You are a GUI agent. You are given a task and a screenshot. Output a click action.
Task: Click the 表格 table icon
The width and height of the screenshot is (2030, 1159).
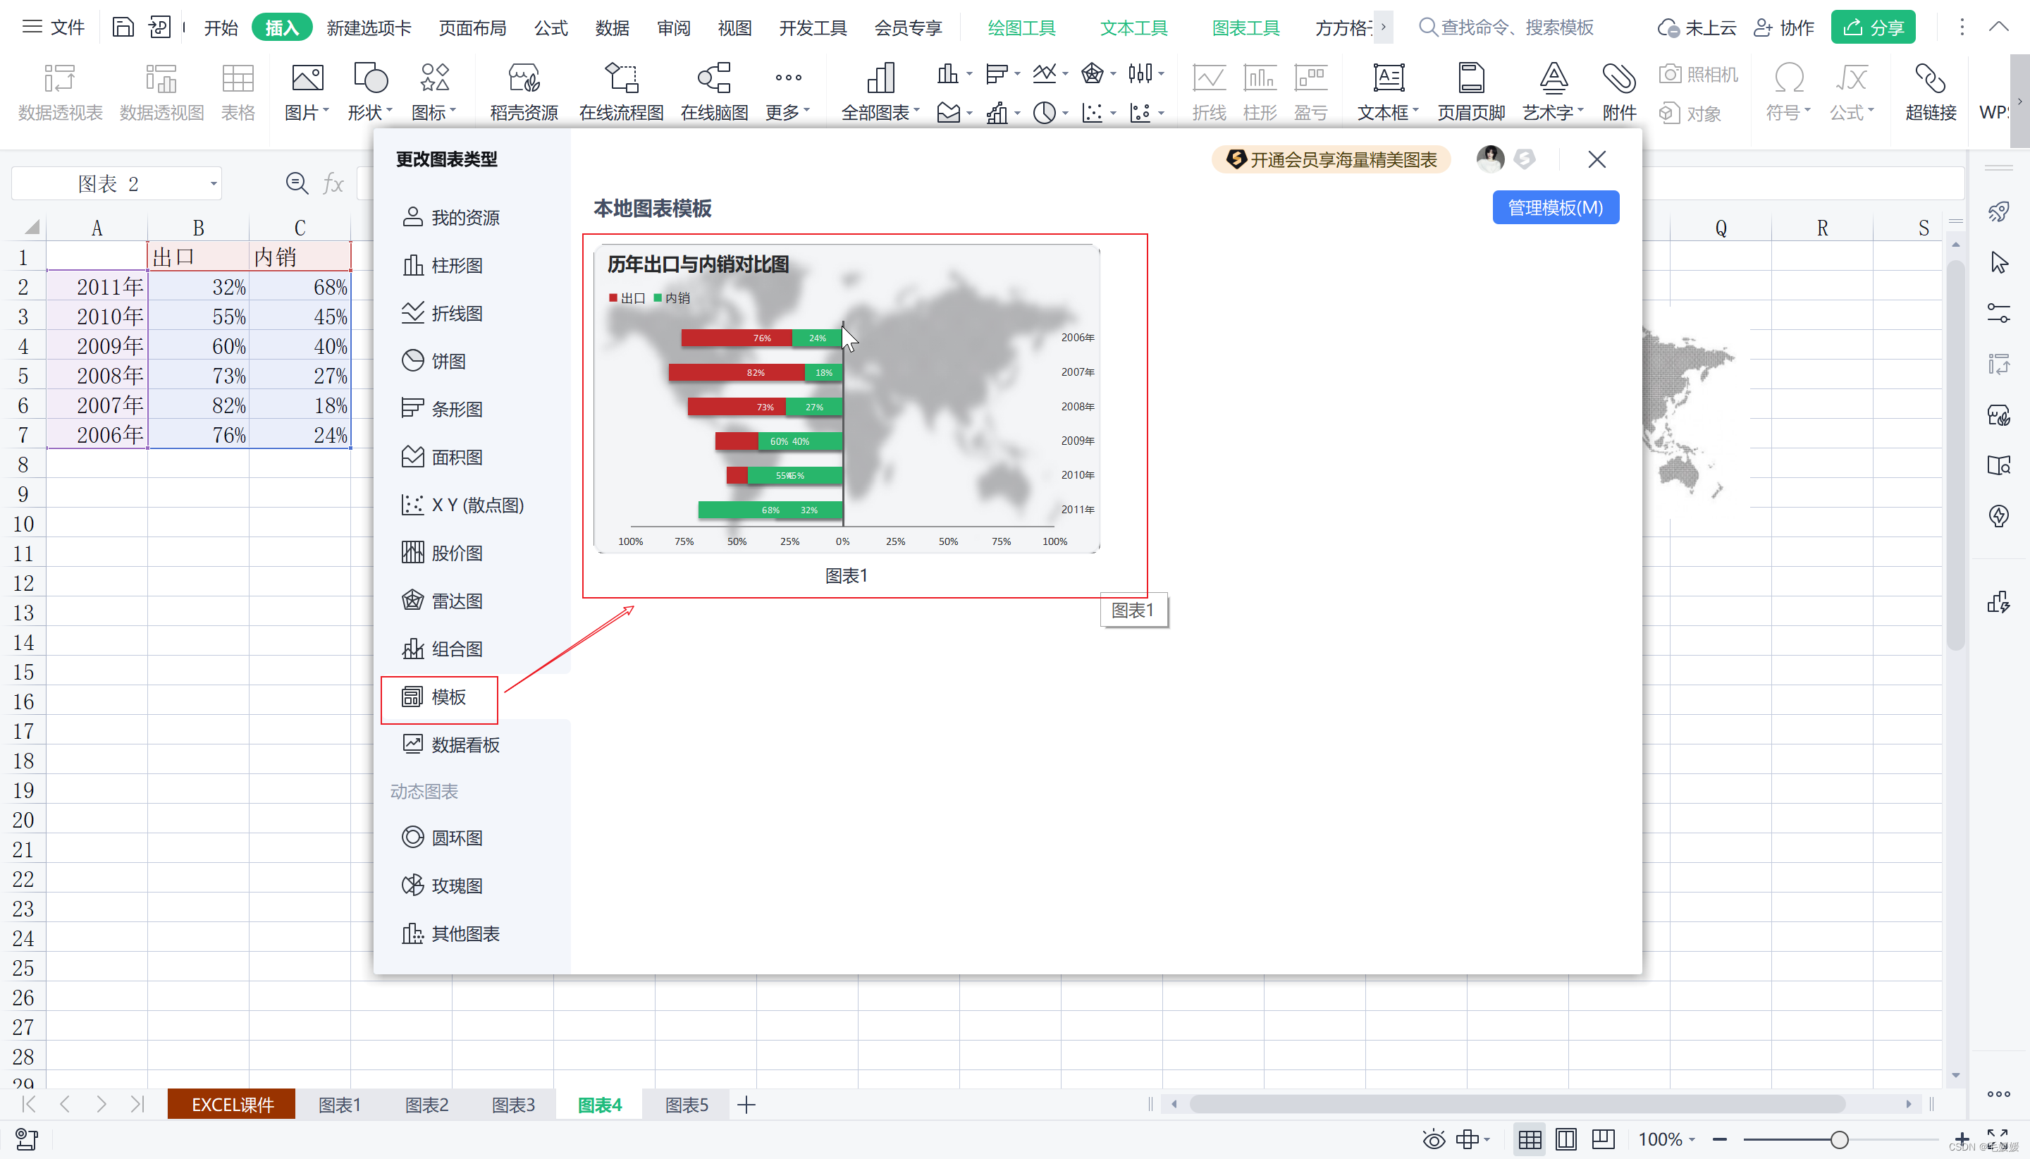tap(237, 78)
